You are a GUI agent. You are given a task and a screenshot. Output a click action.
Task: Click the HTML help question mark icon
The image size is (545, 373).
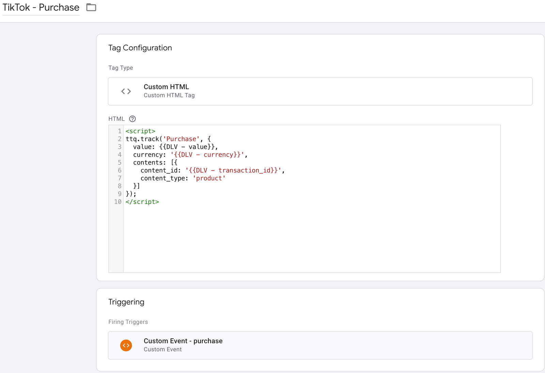(133, 119)
